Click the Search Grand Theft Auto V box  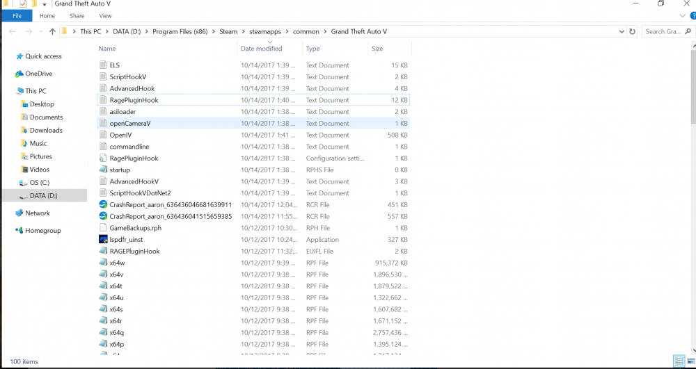coord(667,31)
